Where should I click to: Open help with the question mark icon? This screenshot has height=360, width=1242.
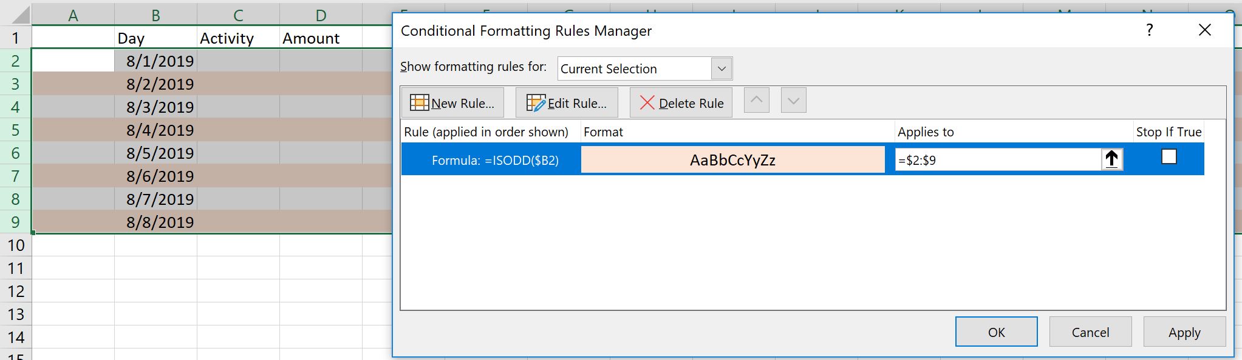1149,30
